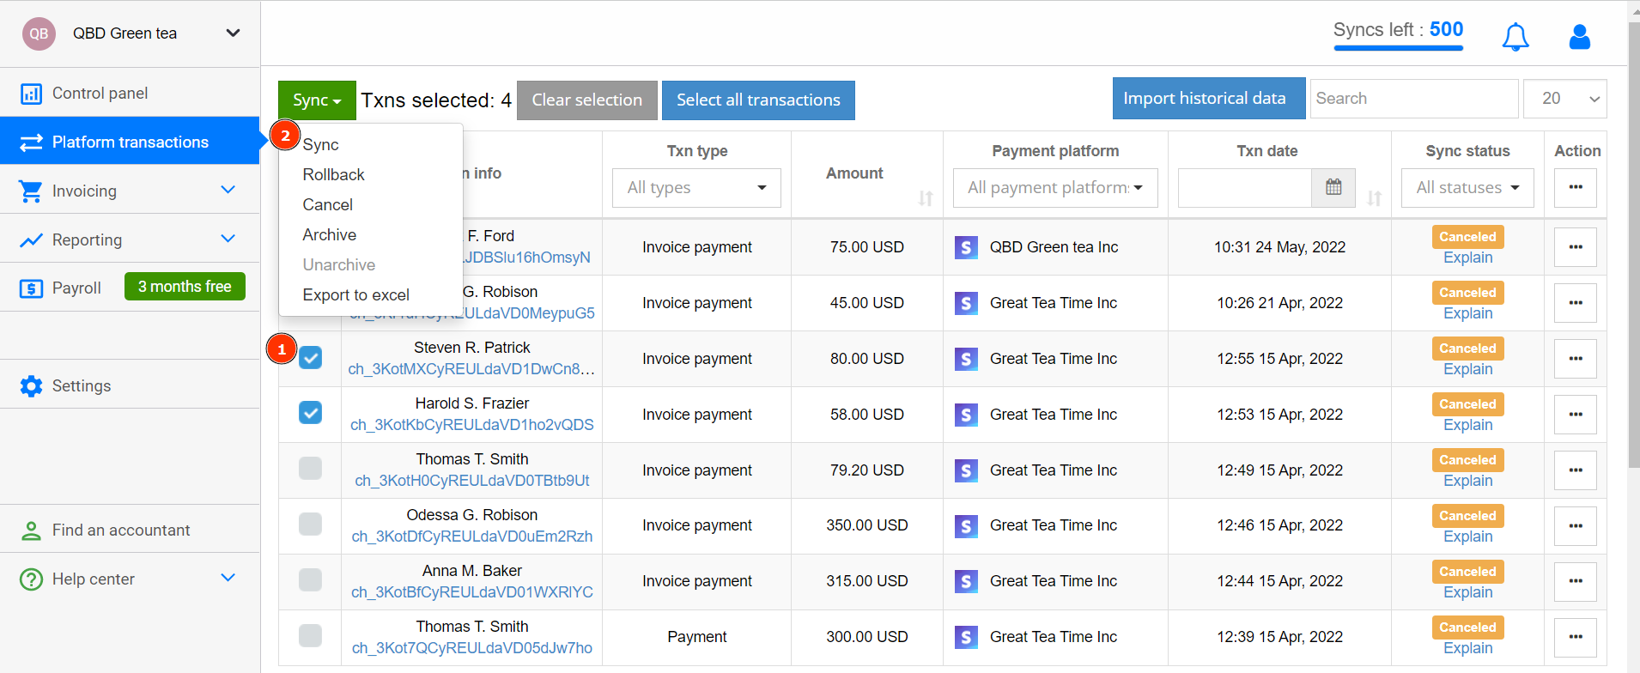
Task: Open the All types filter dropdown
Action: pos(696,188)
